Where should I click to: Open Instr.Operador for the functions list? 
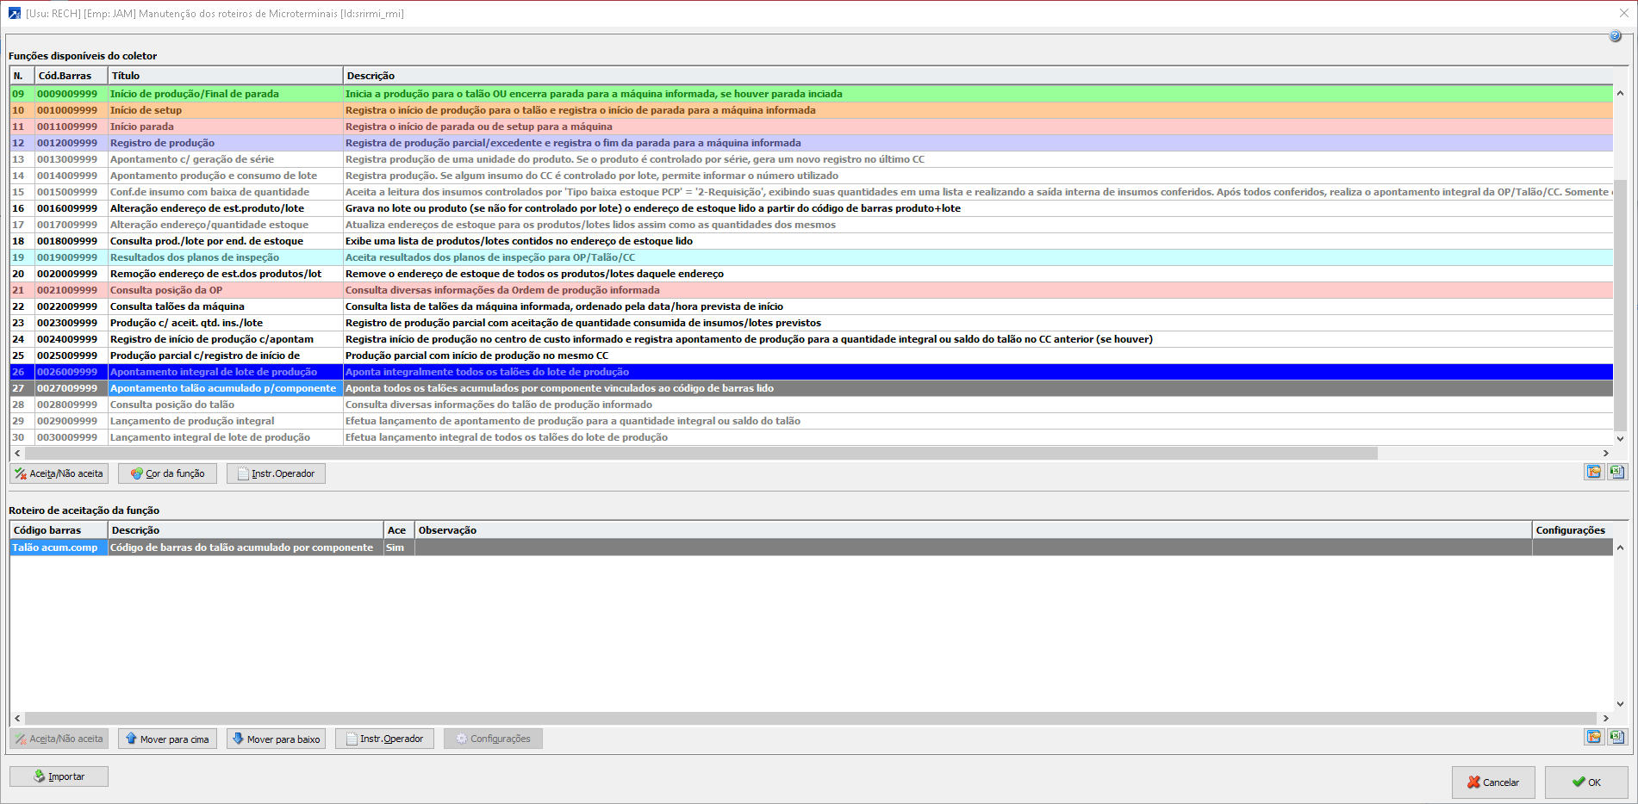(x=276, y=473)
